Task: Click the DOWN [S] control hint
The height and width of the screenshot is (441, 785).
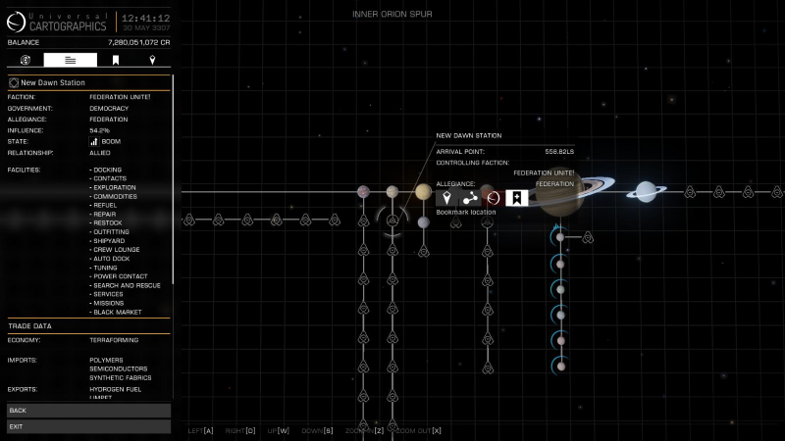Action: pyautogui.click(x=317, y=430)
